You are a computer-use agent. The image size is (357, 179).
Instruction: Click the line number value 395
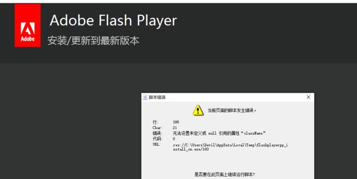pyautogui.click(x=176, y=122)
